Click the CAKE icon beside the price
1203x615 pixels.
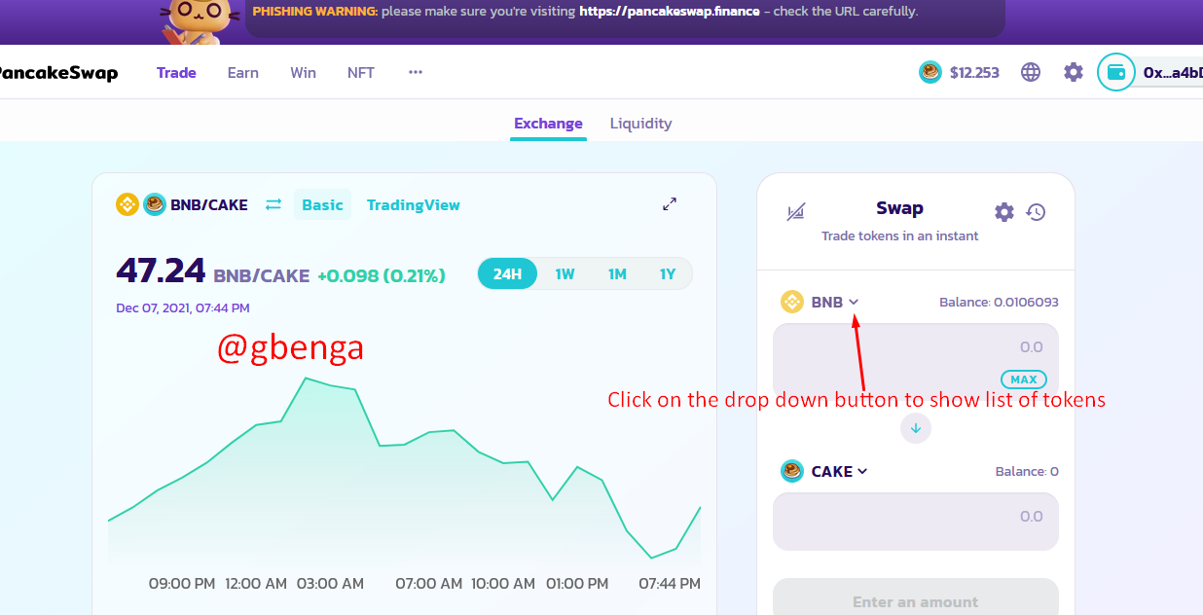[x=930, y=72]
